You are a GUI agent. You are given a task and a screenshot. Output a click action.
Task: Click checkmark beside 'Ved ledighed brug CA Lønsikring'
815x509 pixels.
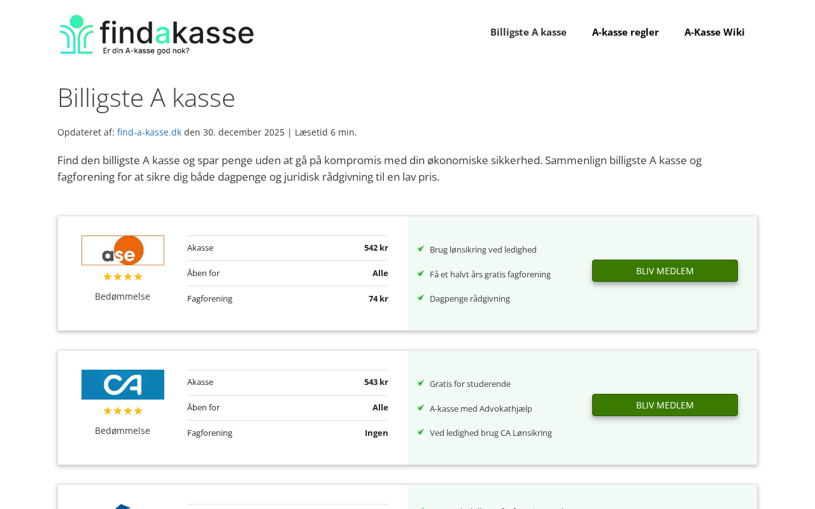[x=421, y=432]
